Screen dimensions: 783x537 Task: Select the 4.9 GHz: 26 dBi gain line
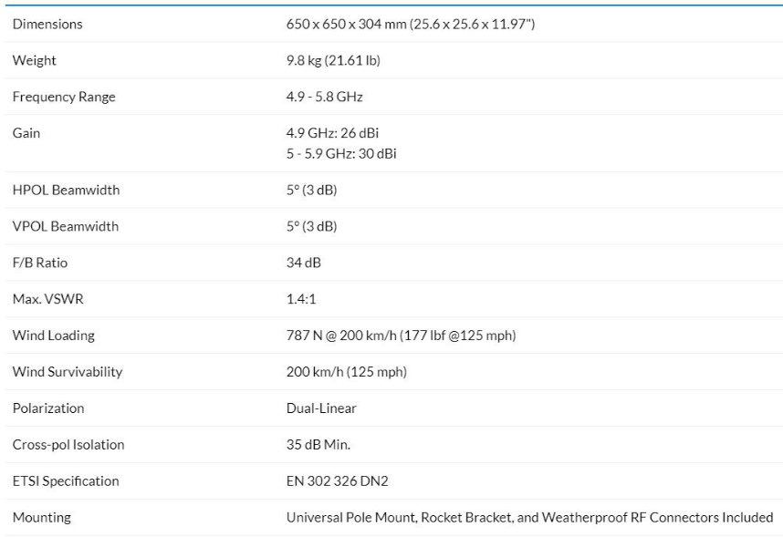332,133
